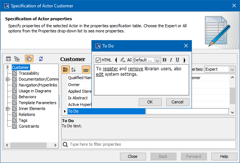240x163 pixels.
Task: Open the Default font dropdown
Action: tap(147, 60)
